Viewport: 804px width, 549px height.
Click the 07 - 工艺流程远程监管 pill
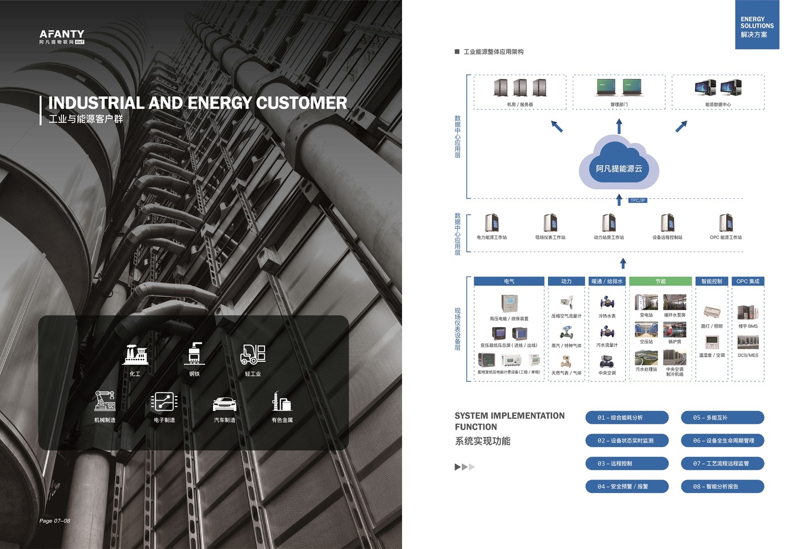click(x=722, y=464)
